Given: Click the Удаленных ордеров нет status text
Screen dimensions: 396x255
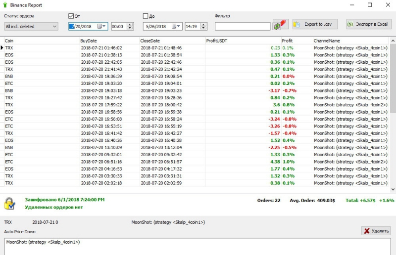Looking at the screenshot, I should pos(54,207).
